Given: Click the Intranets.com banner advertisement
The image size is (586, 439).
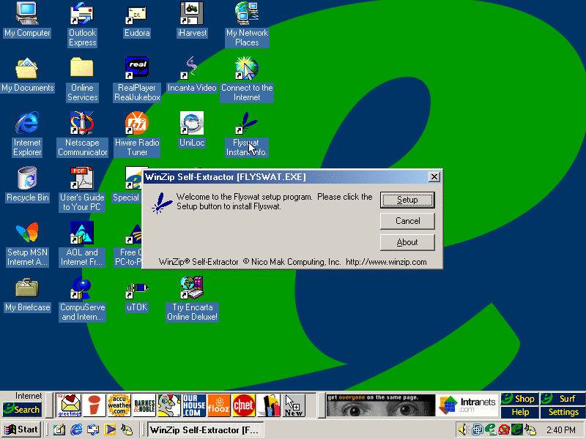Looking at the screenshot, I should click(467, 405).
